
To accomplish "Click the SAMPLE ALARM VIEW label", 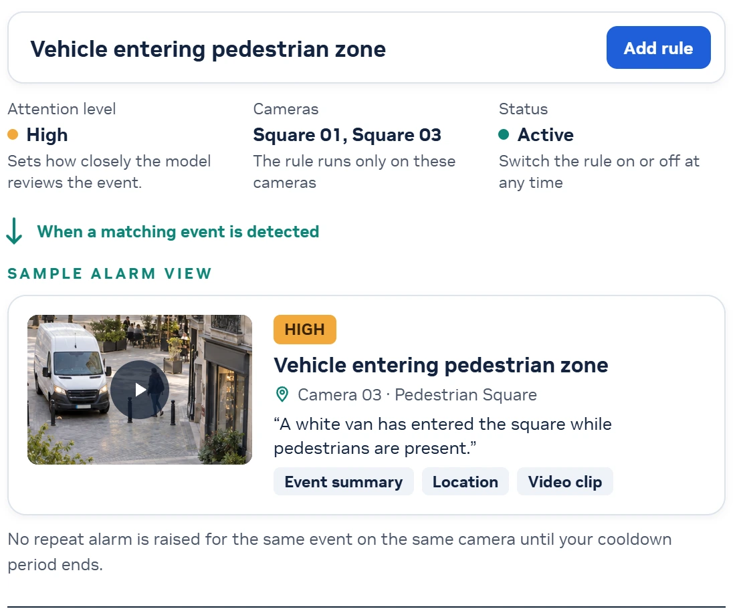I will pos(110,273).
